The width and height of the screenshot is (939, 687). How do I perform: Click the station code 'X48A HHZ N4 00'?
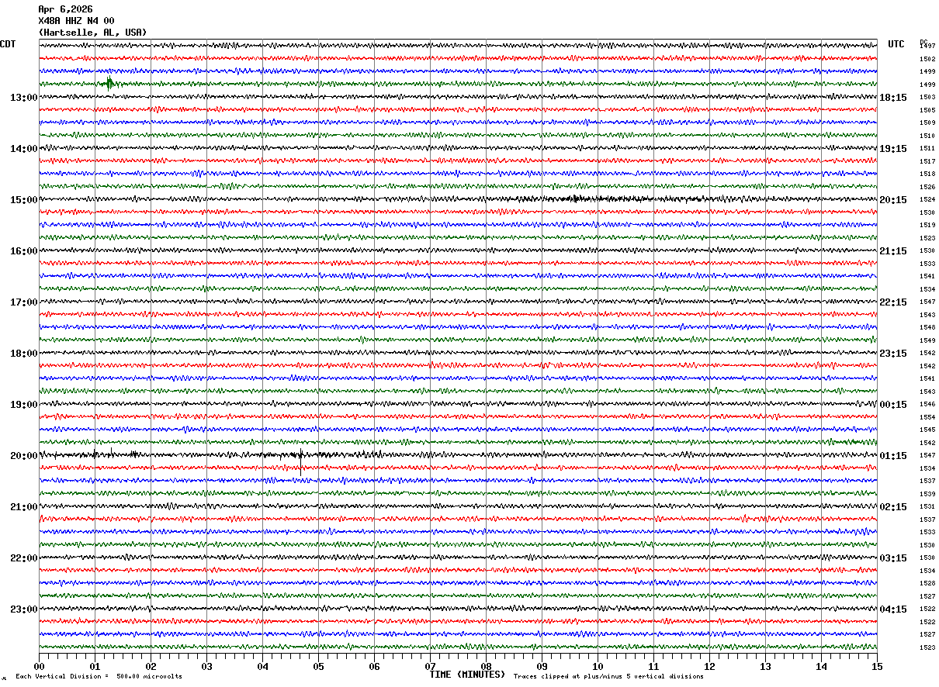tap(76, 21)
